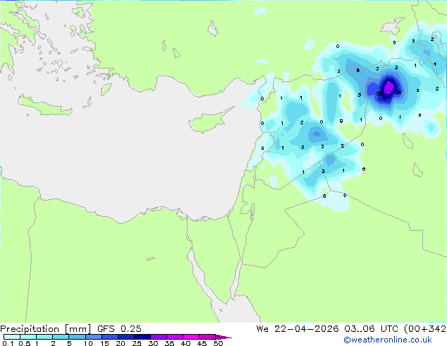Click the 'Precipitation [mm]' title text
Viewport: 447px width, 346px height.
[46, 329]
